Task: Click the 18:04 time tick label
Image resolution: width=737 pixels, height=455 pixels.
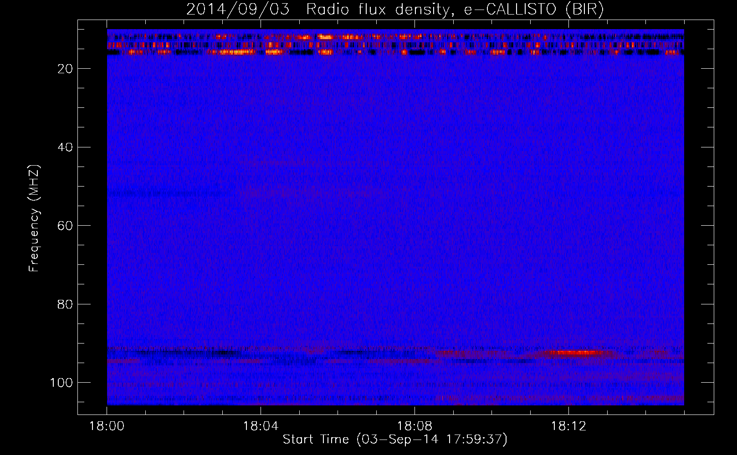Action: point(261,426)
